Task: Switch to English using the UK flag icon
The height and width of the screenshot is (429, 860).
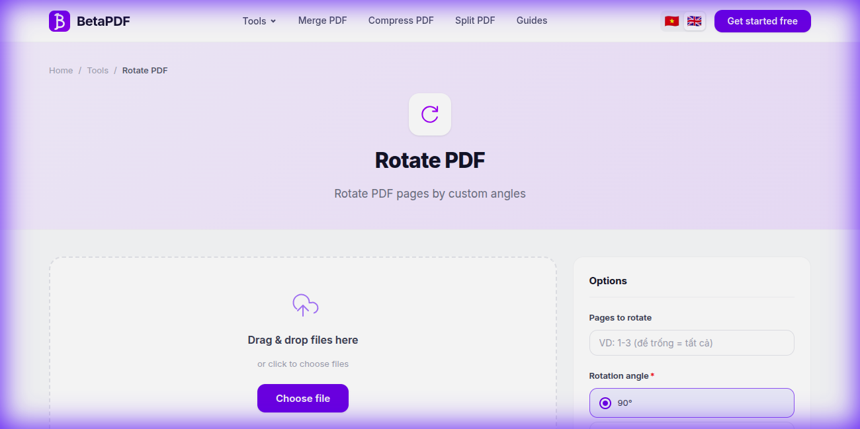Action: [694, 20]
